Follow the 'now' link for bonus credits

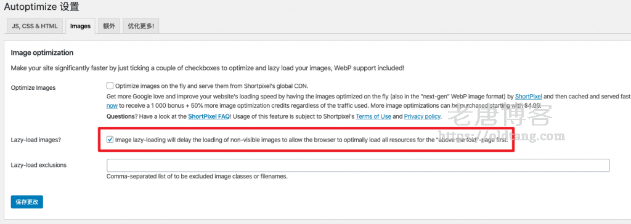112,106
